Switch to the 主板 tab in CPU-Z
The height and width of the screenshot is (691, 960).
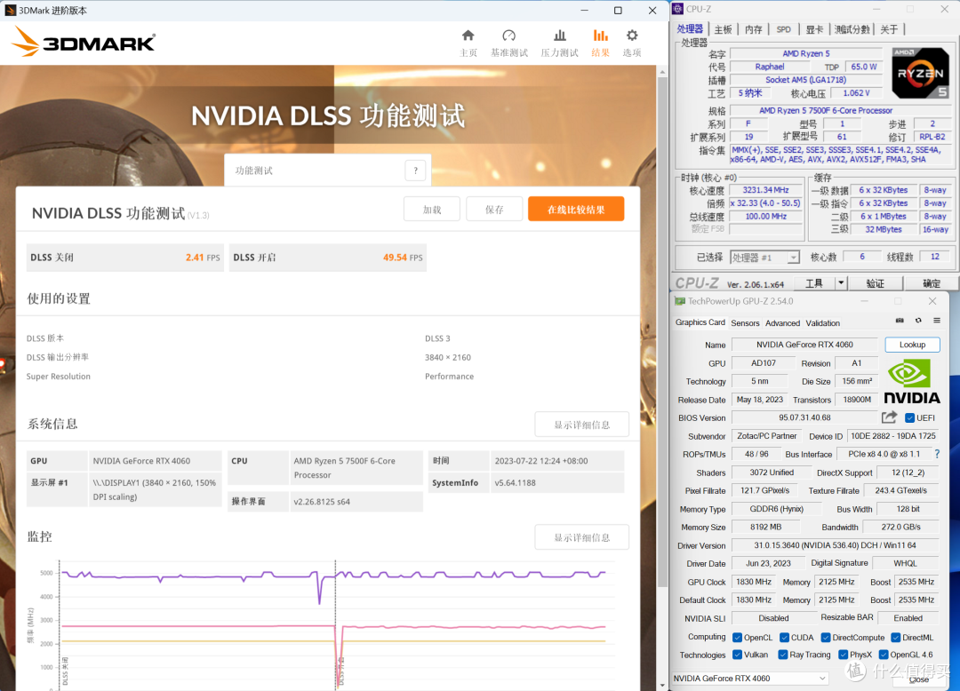click(723, 29)
